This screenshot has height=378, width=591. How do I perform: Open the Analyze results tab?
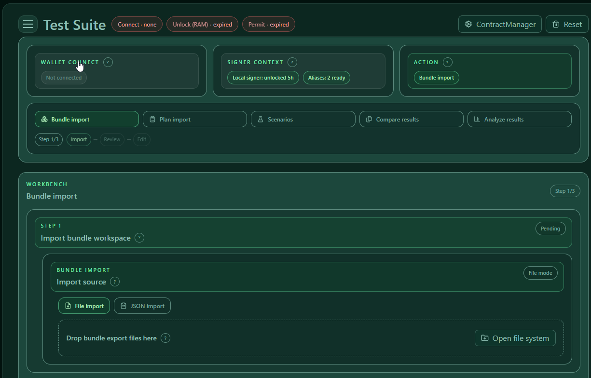[520, 119]
